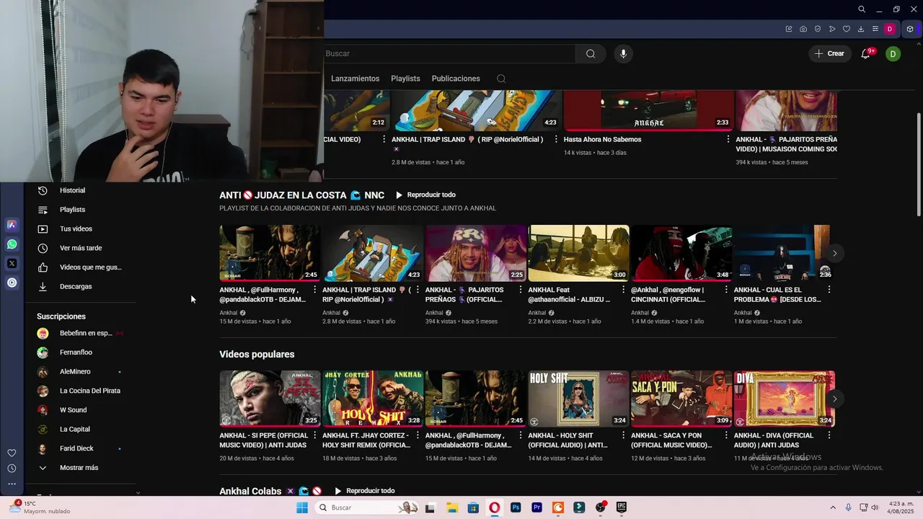Open the Opera extensions cube icon
The width and height of the screenshot is (923, 519).
click(x=910, y=29)
